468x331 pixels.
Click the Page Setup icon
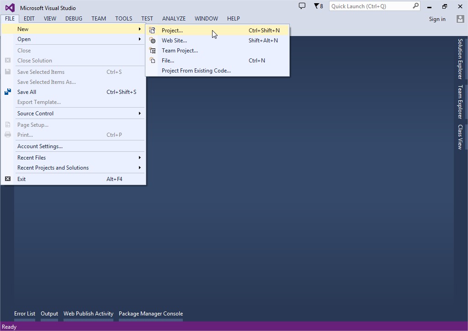pyautogui.click(x=8, y=125)
